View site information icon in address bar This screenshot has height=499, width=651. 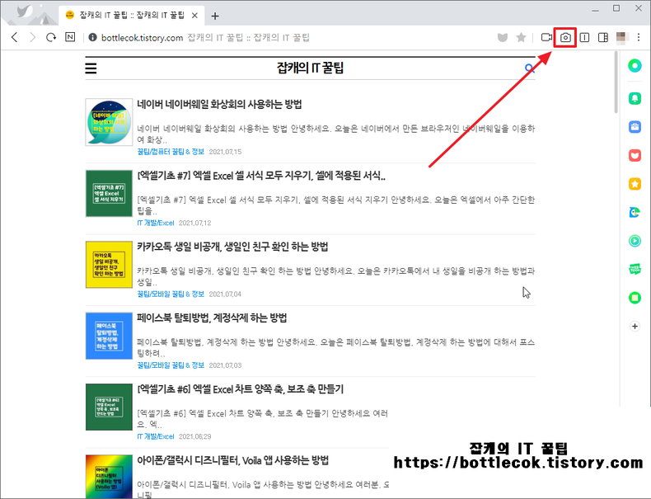click(92, 37)
